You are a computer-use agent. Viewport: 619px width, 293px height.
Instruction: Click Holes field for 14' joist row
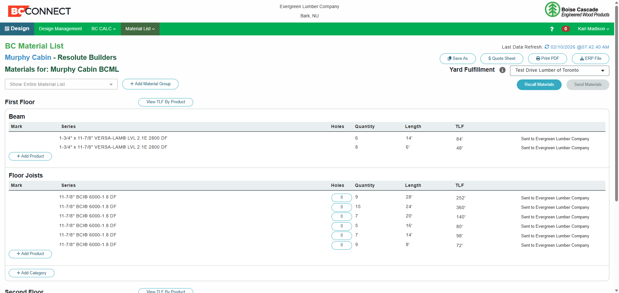(x=342, y=235)
